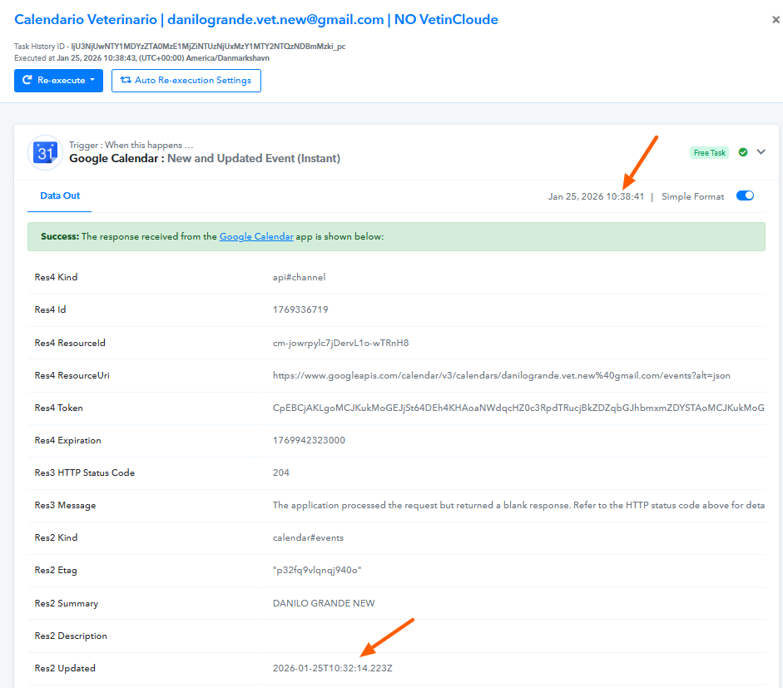The width and height of the screenshot is (783, 688).
Task: Toggle the Simple Format switch
Action: click(x=745, y=196)
